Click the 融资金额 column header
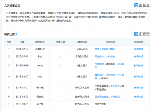The height and width of the screenshot is (111, 152). 82,42
